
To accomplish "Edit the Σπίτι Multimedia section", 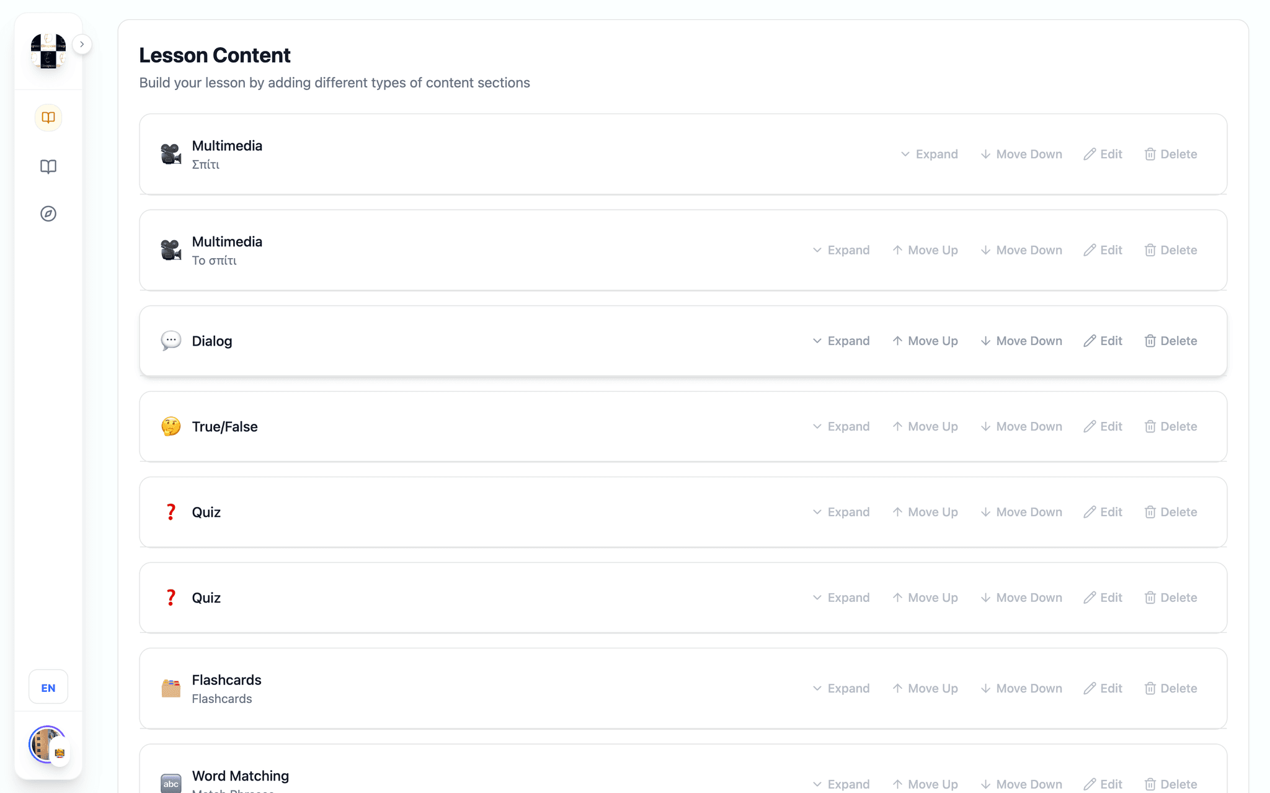I will point(1103,154).
